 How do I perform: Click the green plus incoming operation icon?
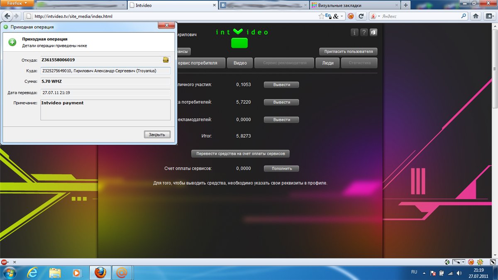click(12, 42)
